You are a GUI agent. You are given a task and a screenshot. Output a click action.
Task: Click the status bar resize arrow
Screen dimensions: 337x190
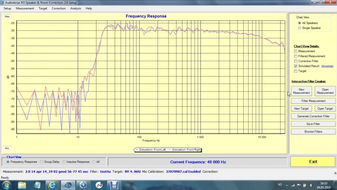(335, 173)
